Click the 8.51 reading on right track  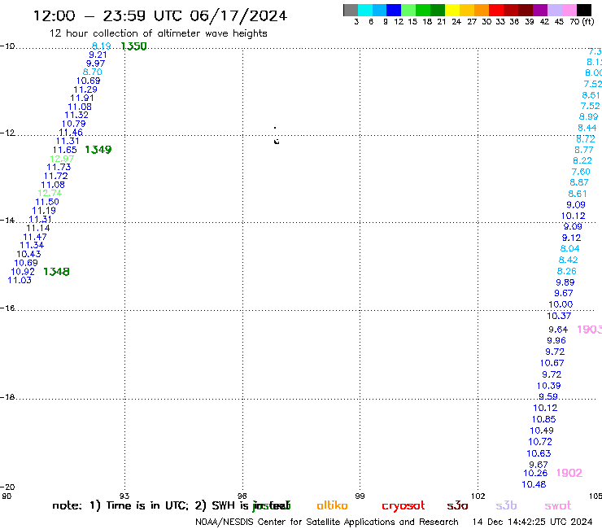591,95
